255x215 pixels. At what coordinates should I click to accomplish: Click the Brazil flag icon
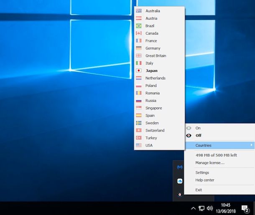pos(139,25)
